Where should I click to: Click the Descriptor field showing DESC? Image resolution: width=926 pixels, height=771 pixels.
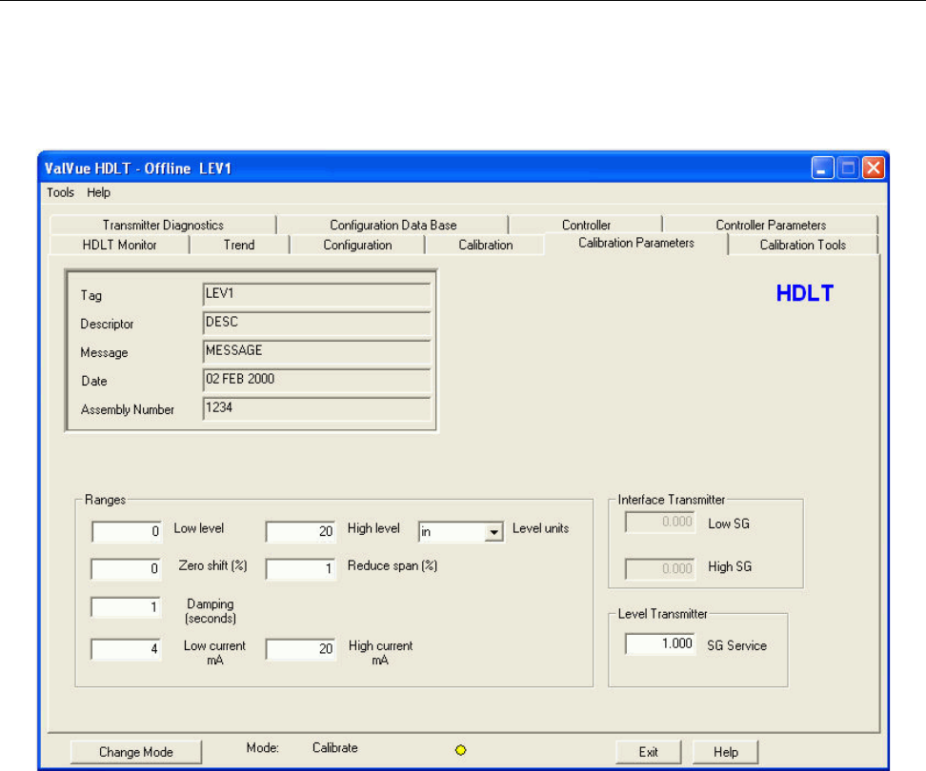[317, 322]
